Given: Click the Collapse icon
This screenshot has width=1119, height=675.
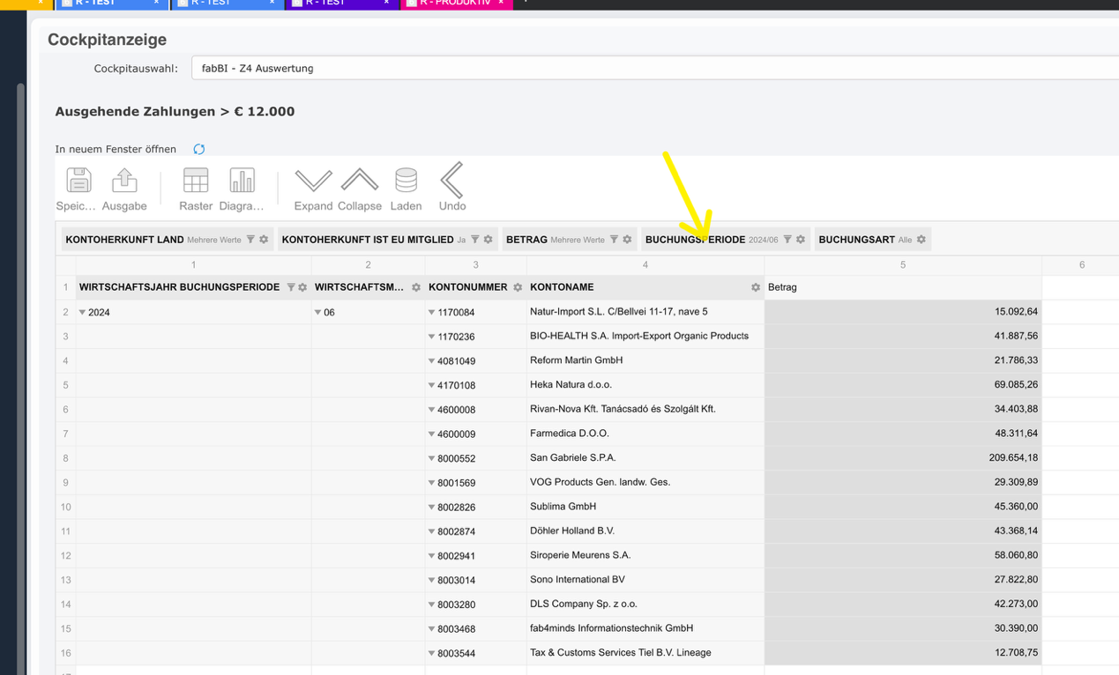Looking at the screenshot, I should coord(360,182).
